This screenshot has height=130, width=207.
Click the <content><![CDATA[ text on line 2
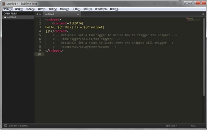[x=68, y=23]
